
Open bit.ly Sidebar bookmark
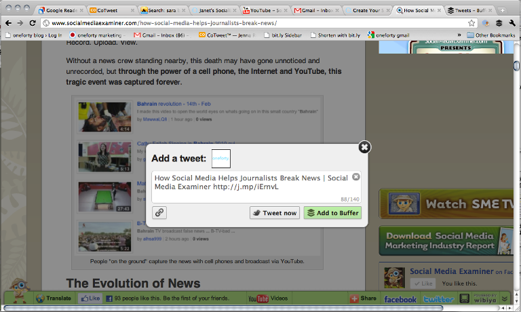point(283,35)
